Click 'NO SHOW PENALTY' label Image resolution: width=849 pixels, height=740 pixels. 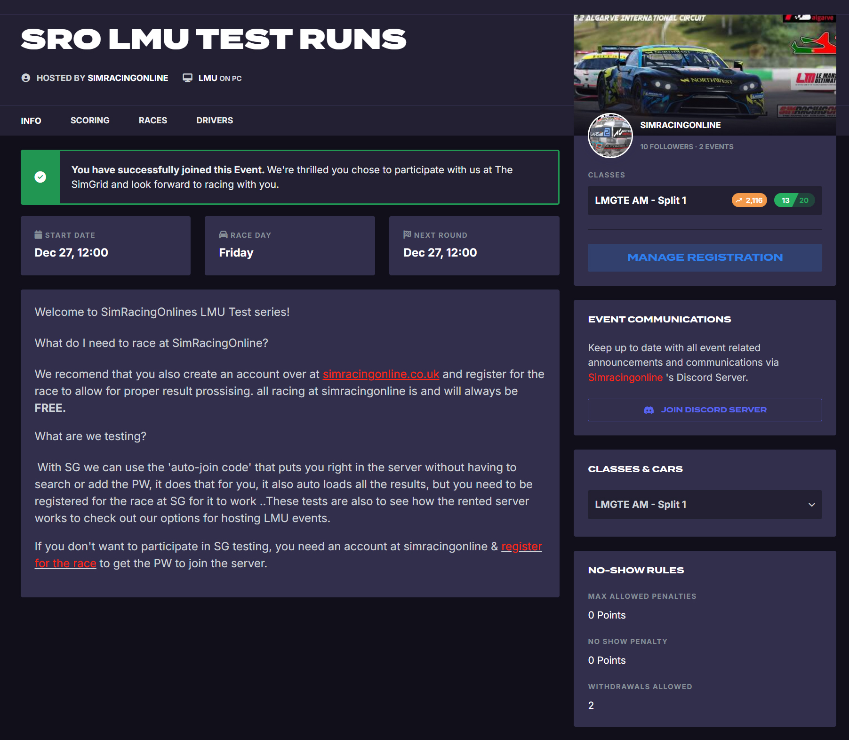click(x=627, y=642)
